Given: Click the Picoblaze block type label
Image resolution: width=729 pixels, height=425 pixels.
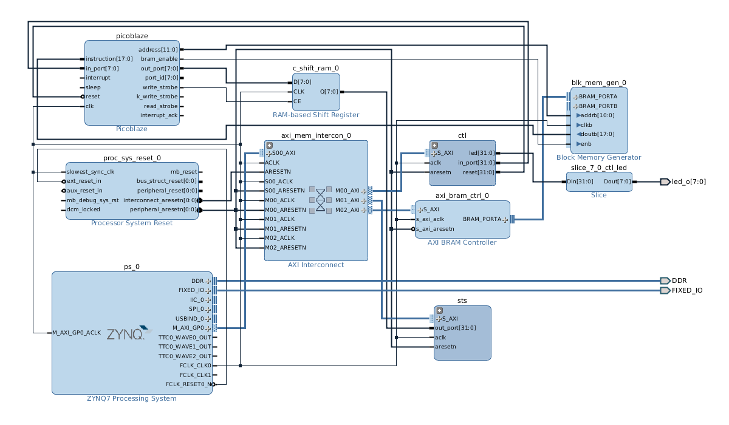Looking at the screenshot, I should click(x=132, y=129).
